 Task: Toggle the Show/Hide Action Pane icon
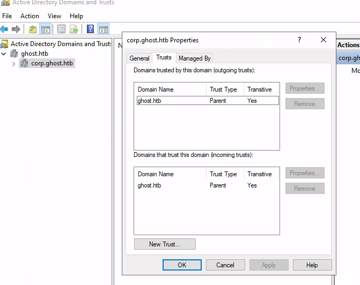point(104,29)
